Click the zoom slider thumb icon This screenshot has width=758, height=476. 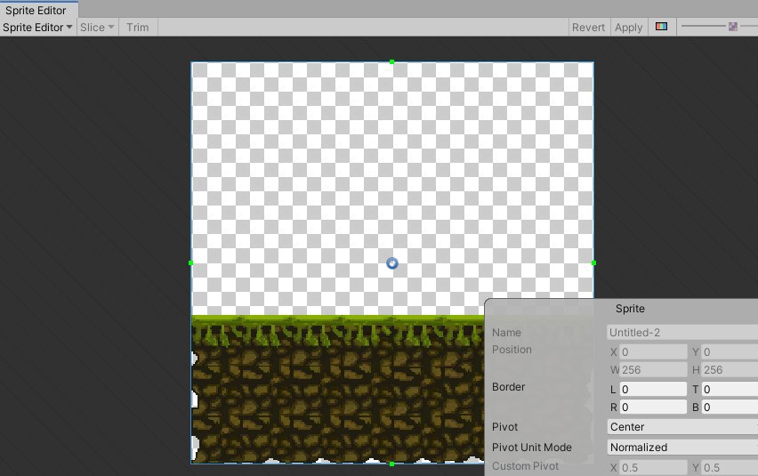733,27
